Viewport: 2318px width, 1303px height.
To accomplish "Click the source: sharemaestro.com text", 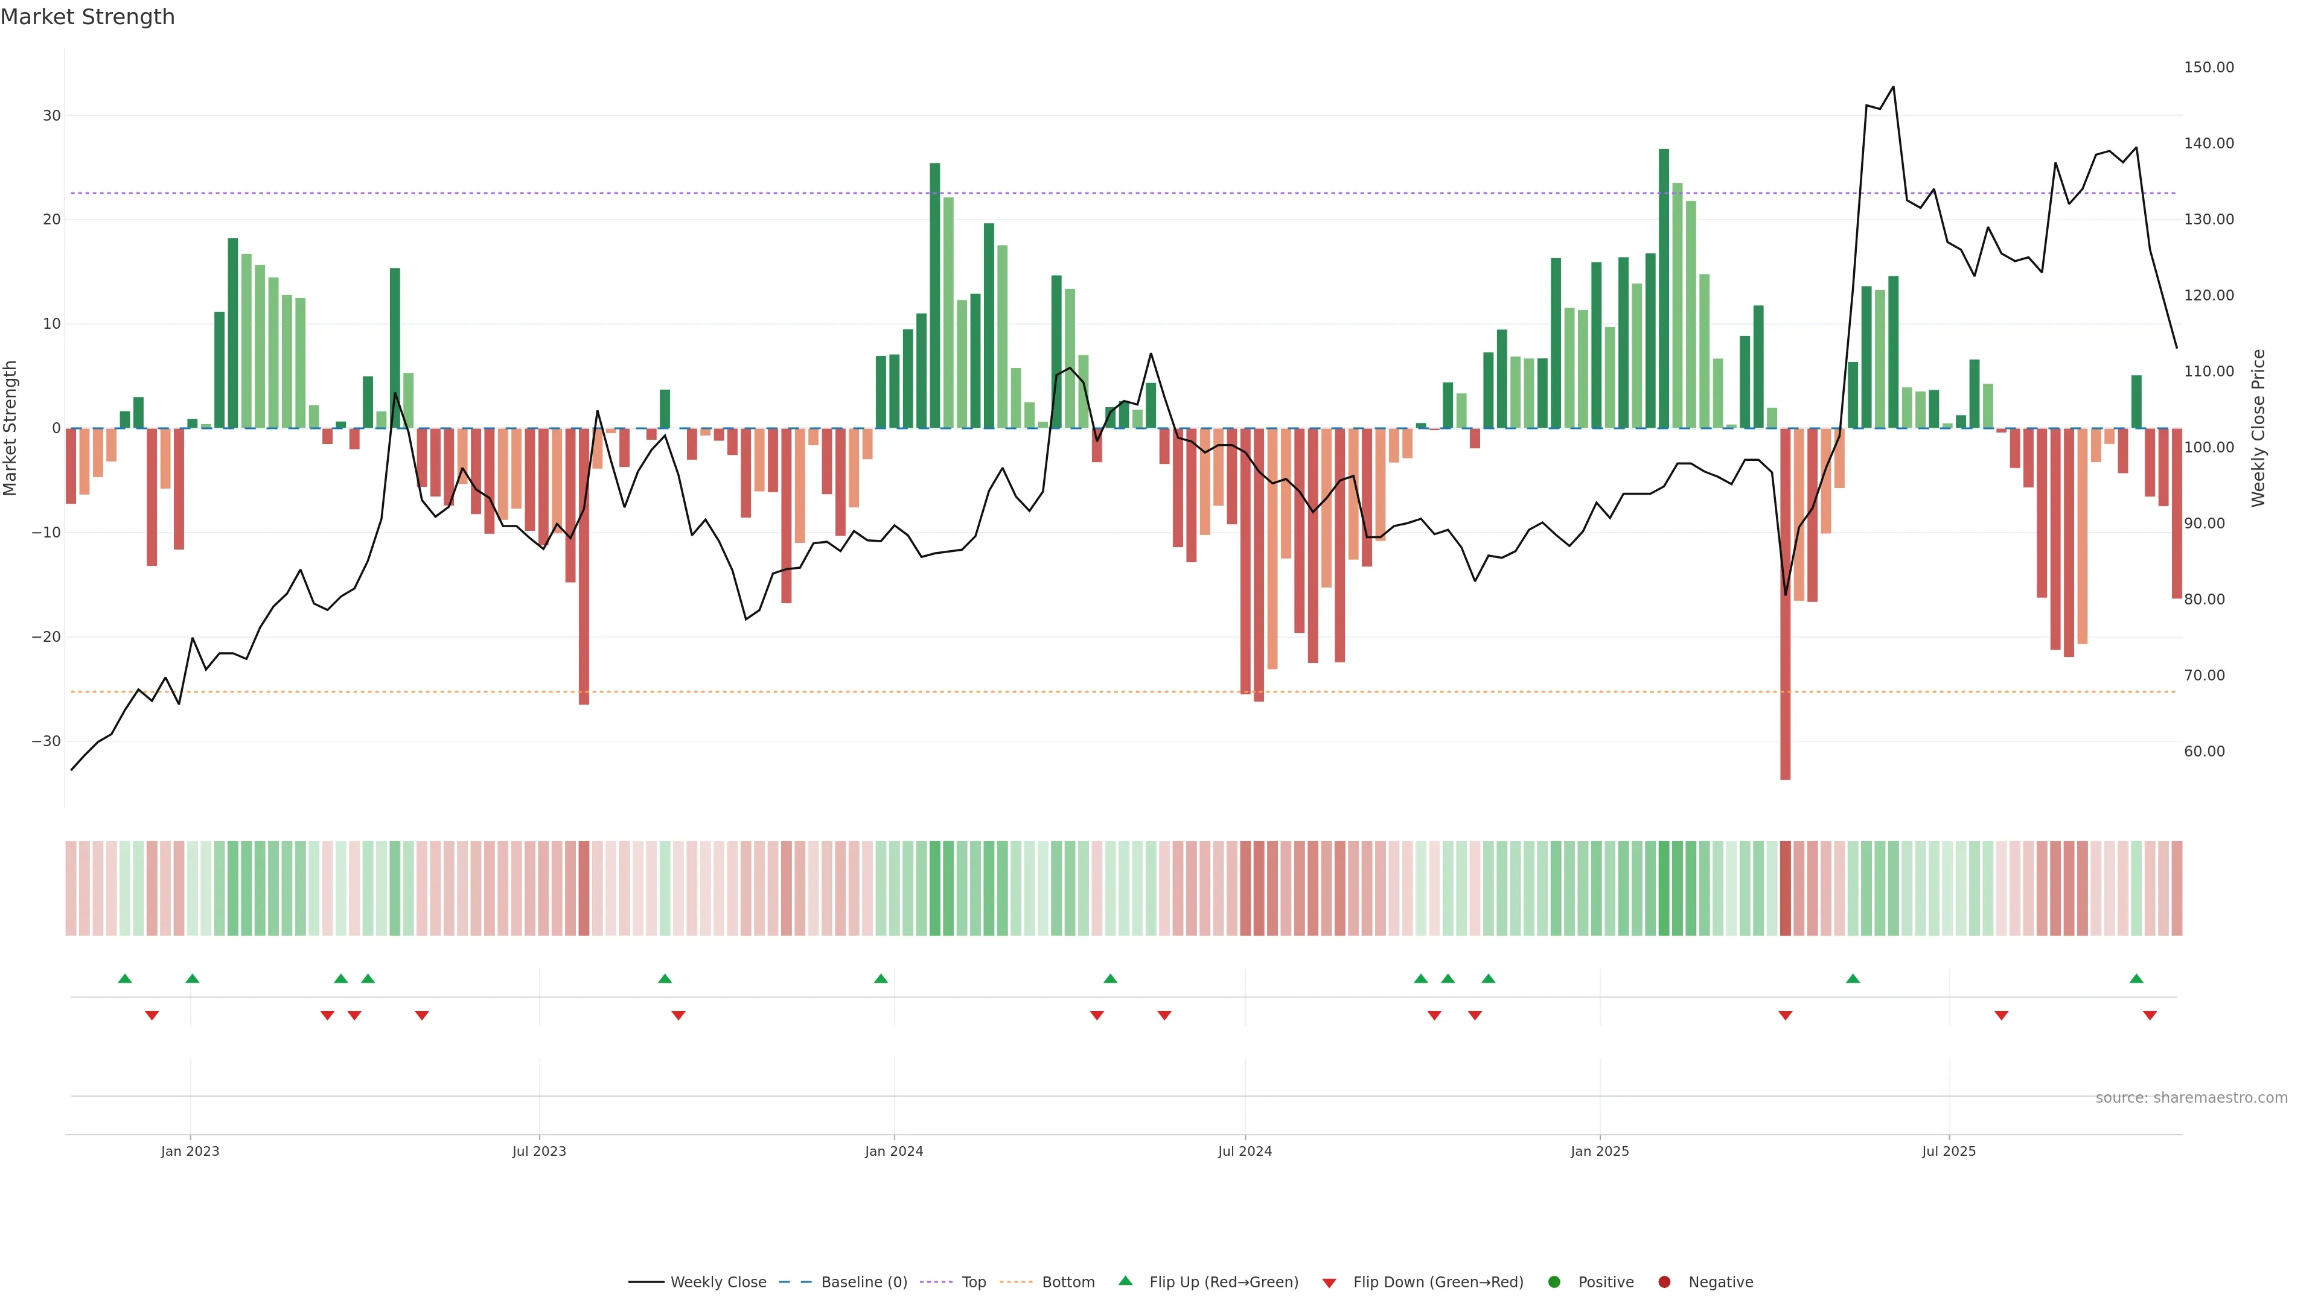I will (2191, 1098).
